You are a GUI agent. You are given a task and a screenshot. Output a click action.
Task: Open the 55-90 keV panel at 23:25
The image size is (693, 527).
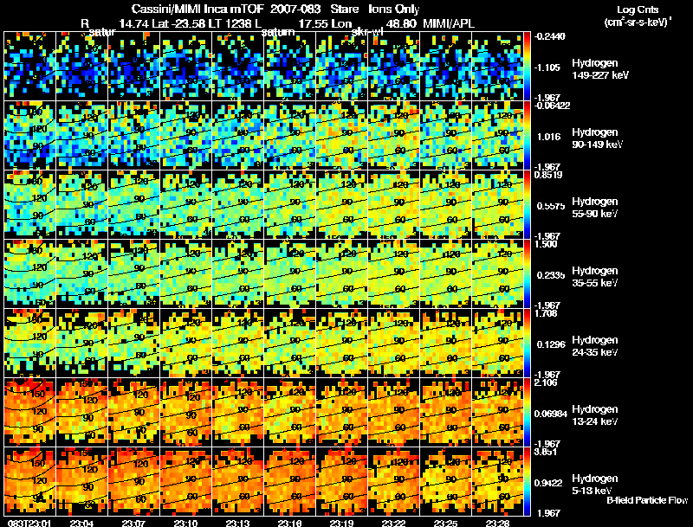tap(445, 204)
